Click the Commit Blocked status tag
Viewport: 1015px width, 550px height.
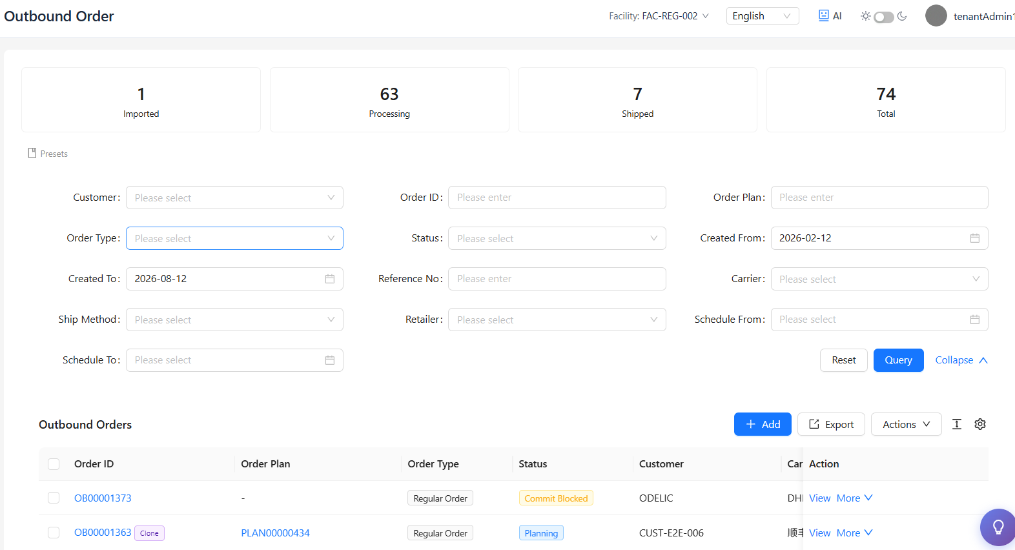tap(556, 498)
